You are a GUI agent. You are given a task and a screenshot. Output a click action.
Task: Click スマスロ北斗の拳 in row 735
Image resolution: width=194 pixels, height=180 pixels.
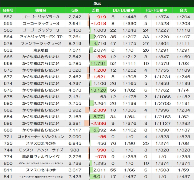click(41, 144)
